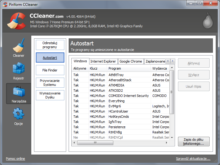The image size is (220, 165).
Task: Select the Everything entry
Action: [120, 101]
